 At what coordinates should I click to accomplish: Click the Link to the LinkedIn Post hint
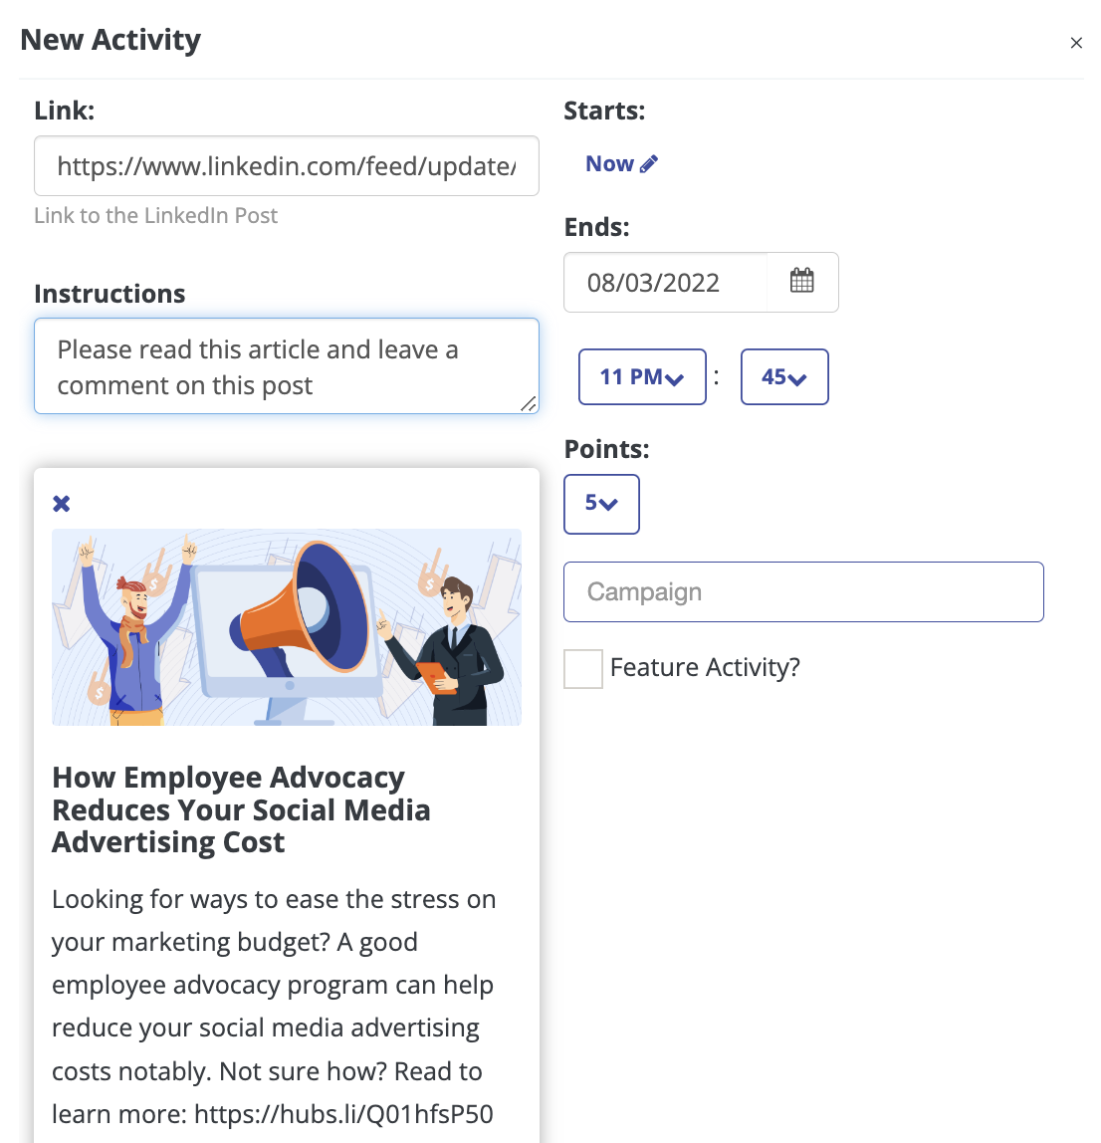click(x=156, y=216)
